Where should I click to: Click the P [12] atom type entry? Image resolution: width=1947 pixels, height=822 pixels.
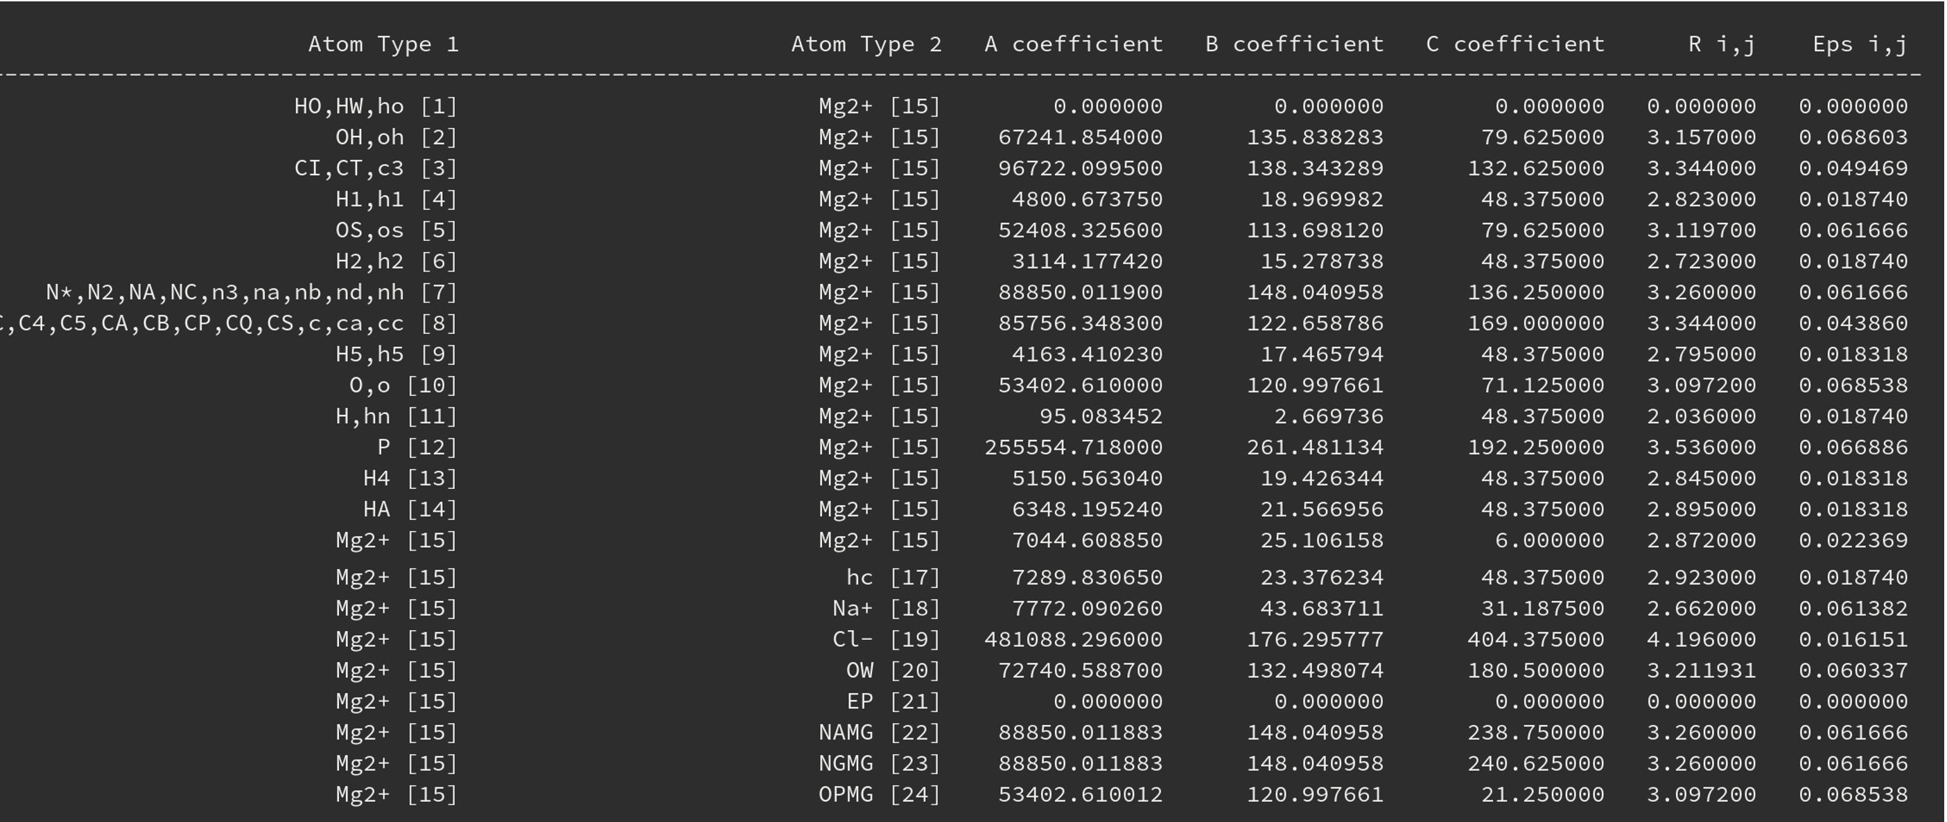click(x=417, y=447)
